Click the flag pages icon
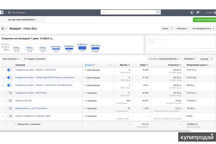The width and height of the screenshot is (216, 144). (198, 12)
